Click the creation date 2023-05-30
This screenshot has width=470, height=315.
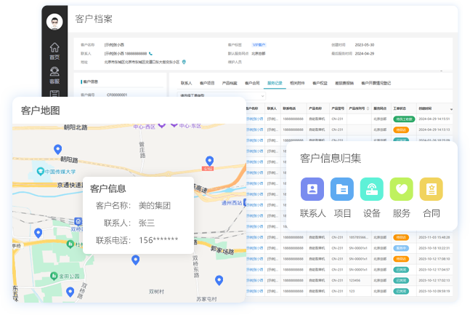click(365, 45)
